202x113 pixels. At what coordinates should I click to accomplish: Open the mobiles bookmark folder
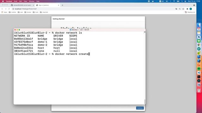[12, 12]
